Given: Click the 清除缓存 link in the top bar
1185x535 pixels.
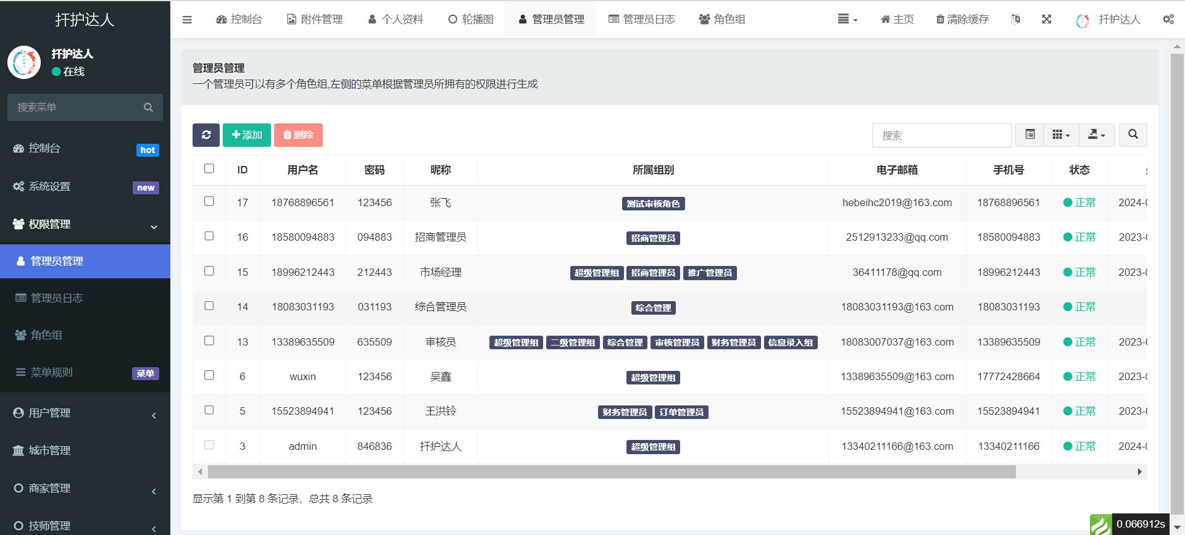Looking at the screenshot, I should (962, 20).
